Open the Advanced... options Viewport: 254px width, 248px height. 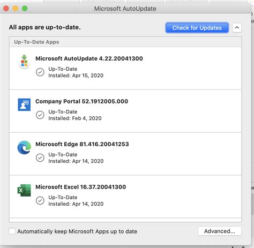pos(220,231)
